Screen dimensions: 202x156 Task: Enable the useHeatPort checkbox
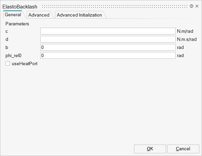[x=7, y=63]
